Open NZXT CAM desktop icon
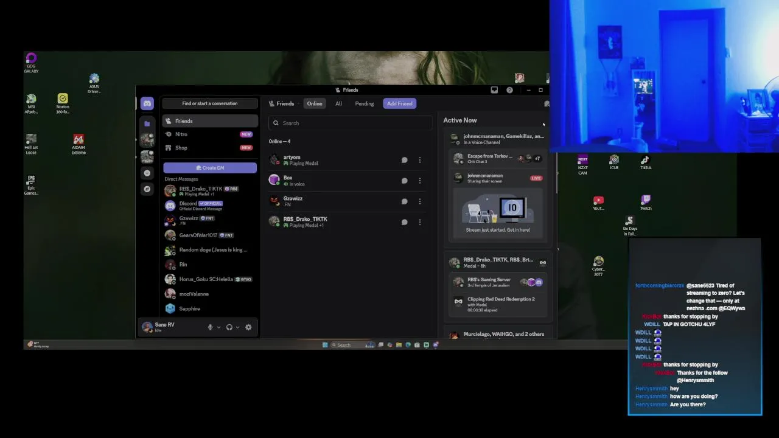This screenshot has width=779, height=438. coord(582,165)
